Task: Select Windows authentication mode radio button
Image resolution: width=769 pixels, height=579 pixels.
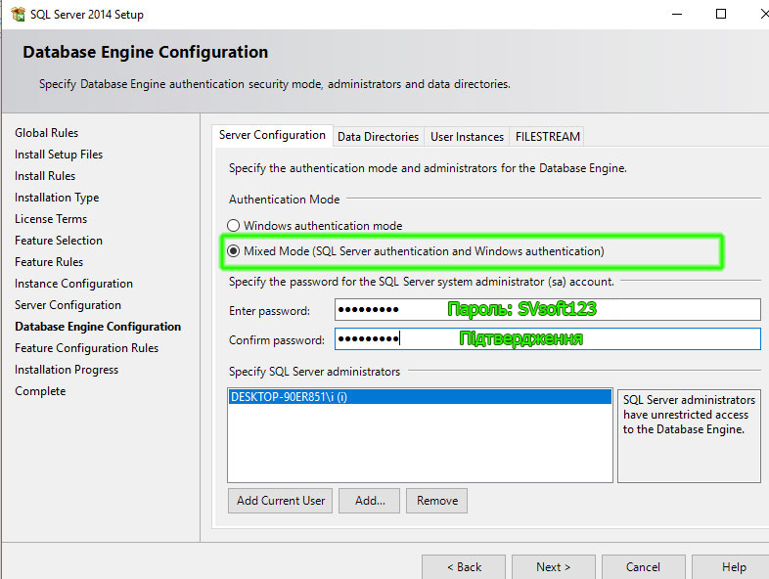Action: 234,226
